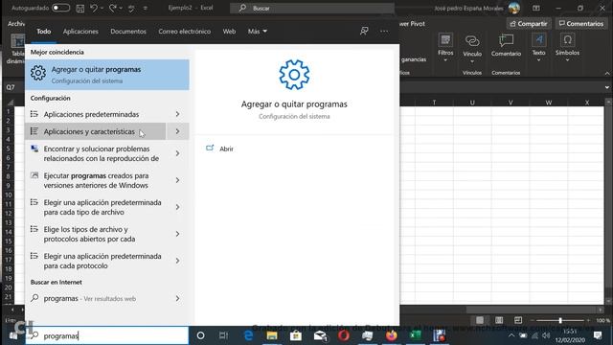This screenshot has width=613, height=345.
Task: Open Elegir aplicación predeterminada para cada tipo de archivo
Action: click(x=96, y=207)
